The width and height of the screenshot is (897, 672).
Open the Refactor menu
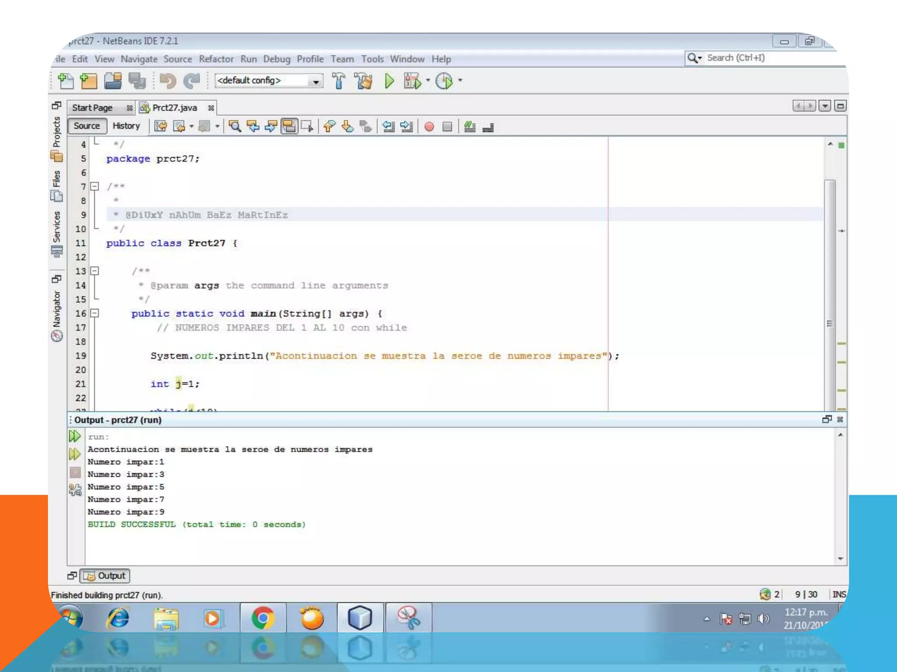(216, 59)
